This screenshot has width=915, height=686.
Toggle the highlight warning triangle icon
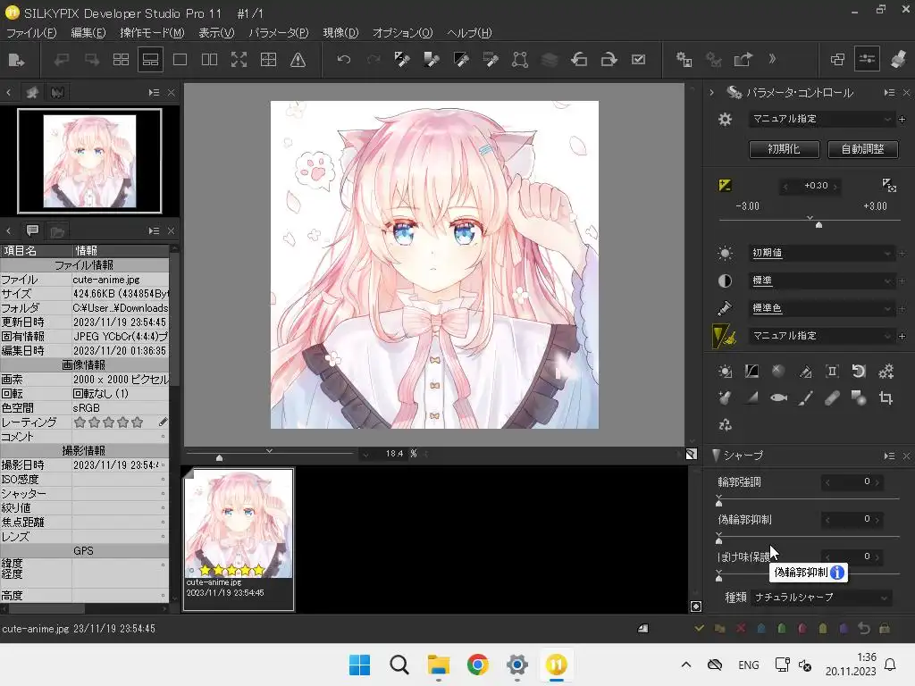(x=298, y=60)
